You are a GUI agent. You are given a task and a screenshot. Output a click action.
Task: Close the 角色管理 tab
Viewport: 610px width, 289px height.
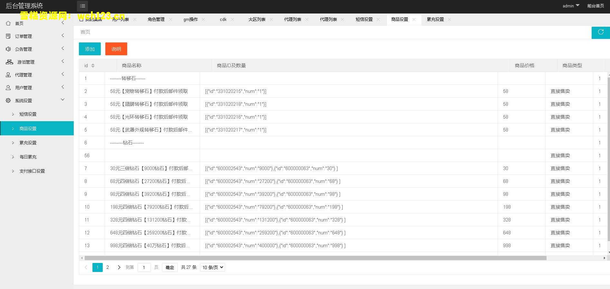coord(170,20)
